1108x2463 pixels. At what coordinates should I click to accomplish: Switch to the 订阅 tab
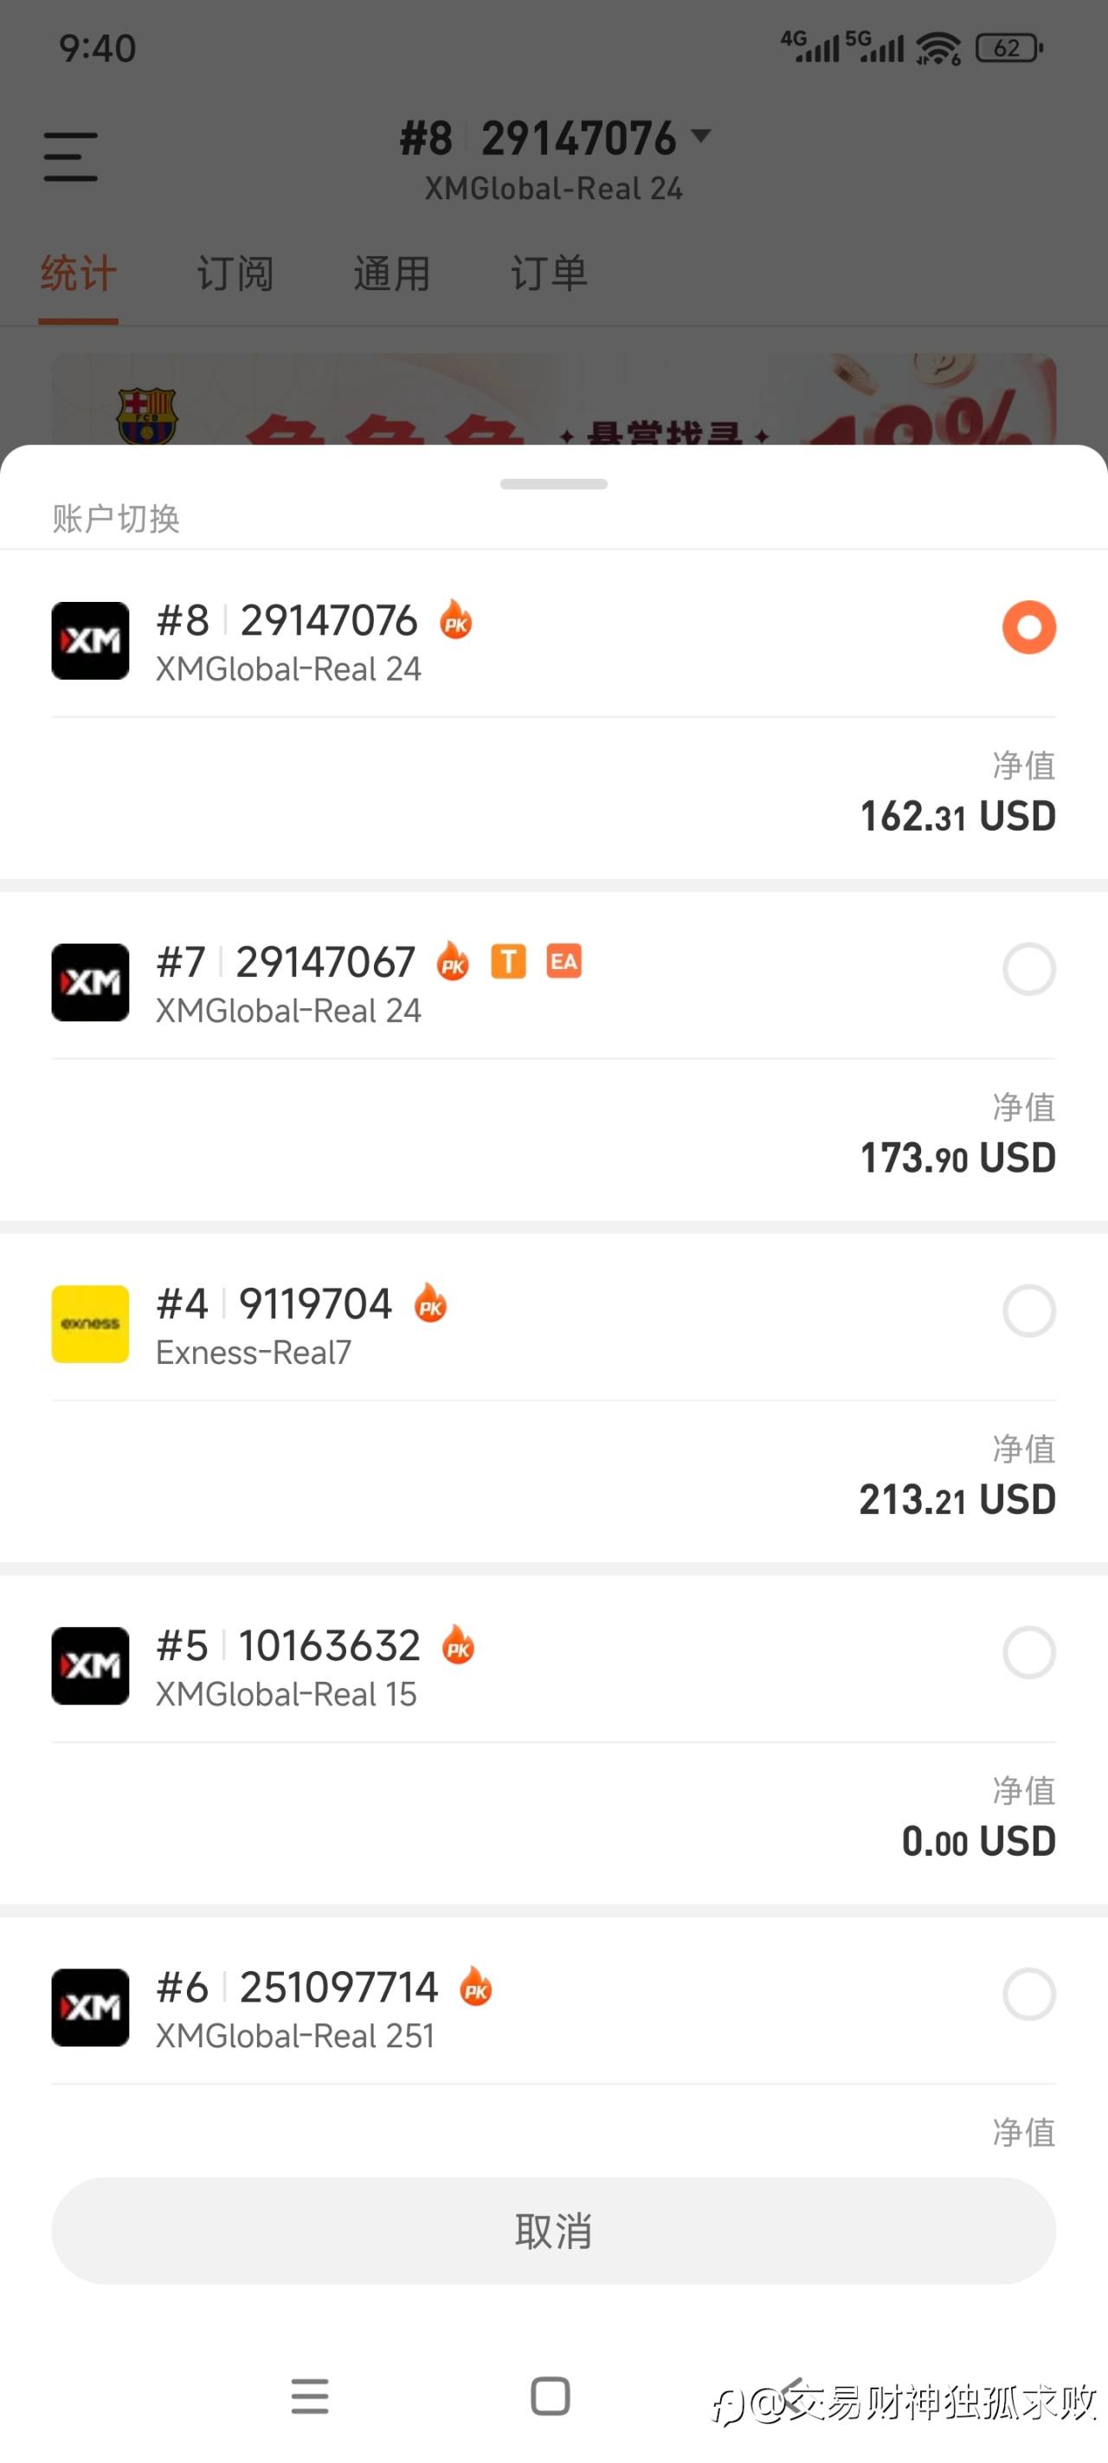235,275
